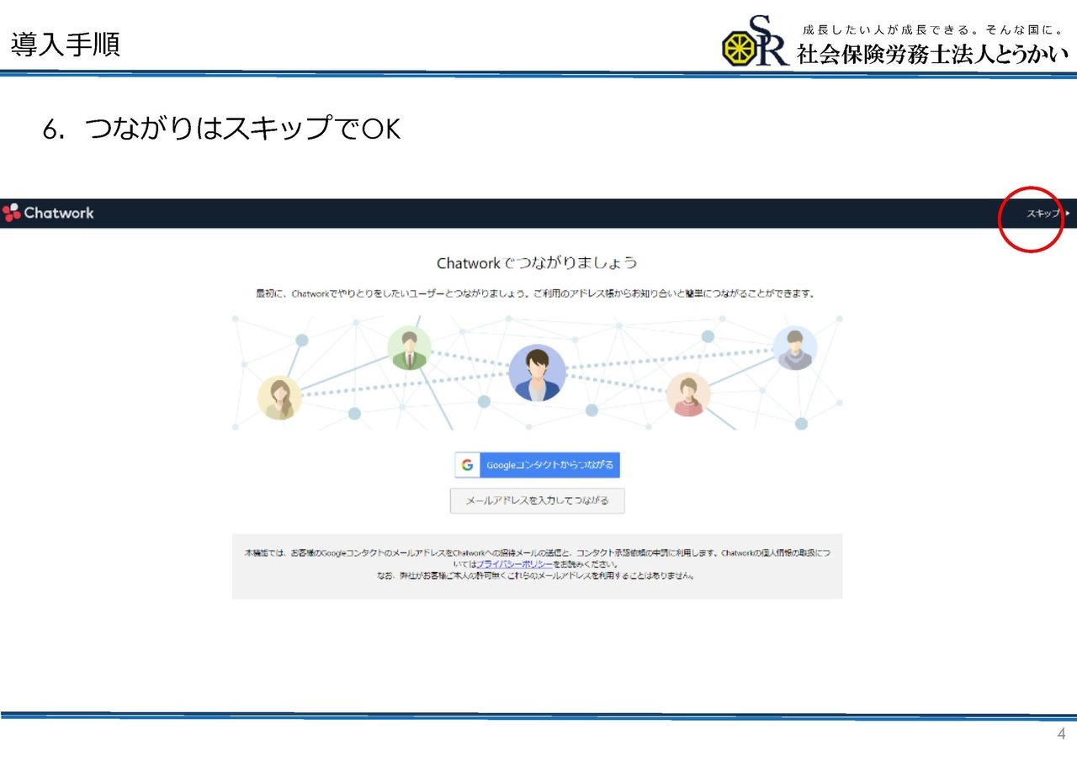Click メールアドレスを入力してつながる button
This screenshot has height=761, width=1077.
click(x=538, y=500)
